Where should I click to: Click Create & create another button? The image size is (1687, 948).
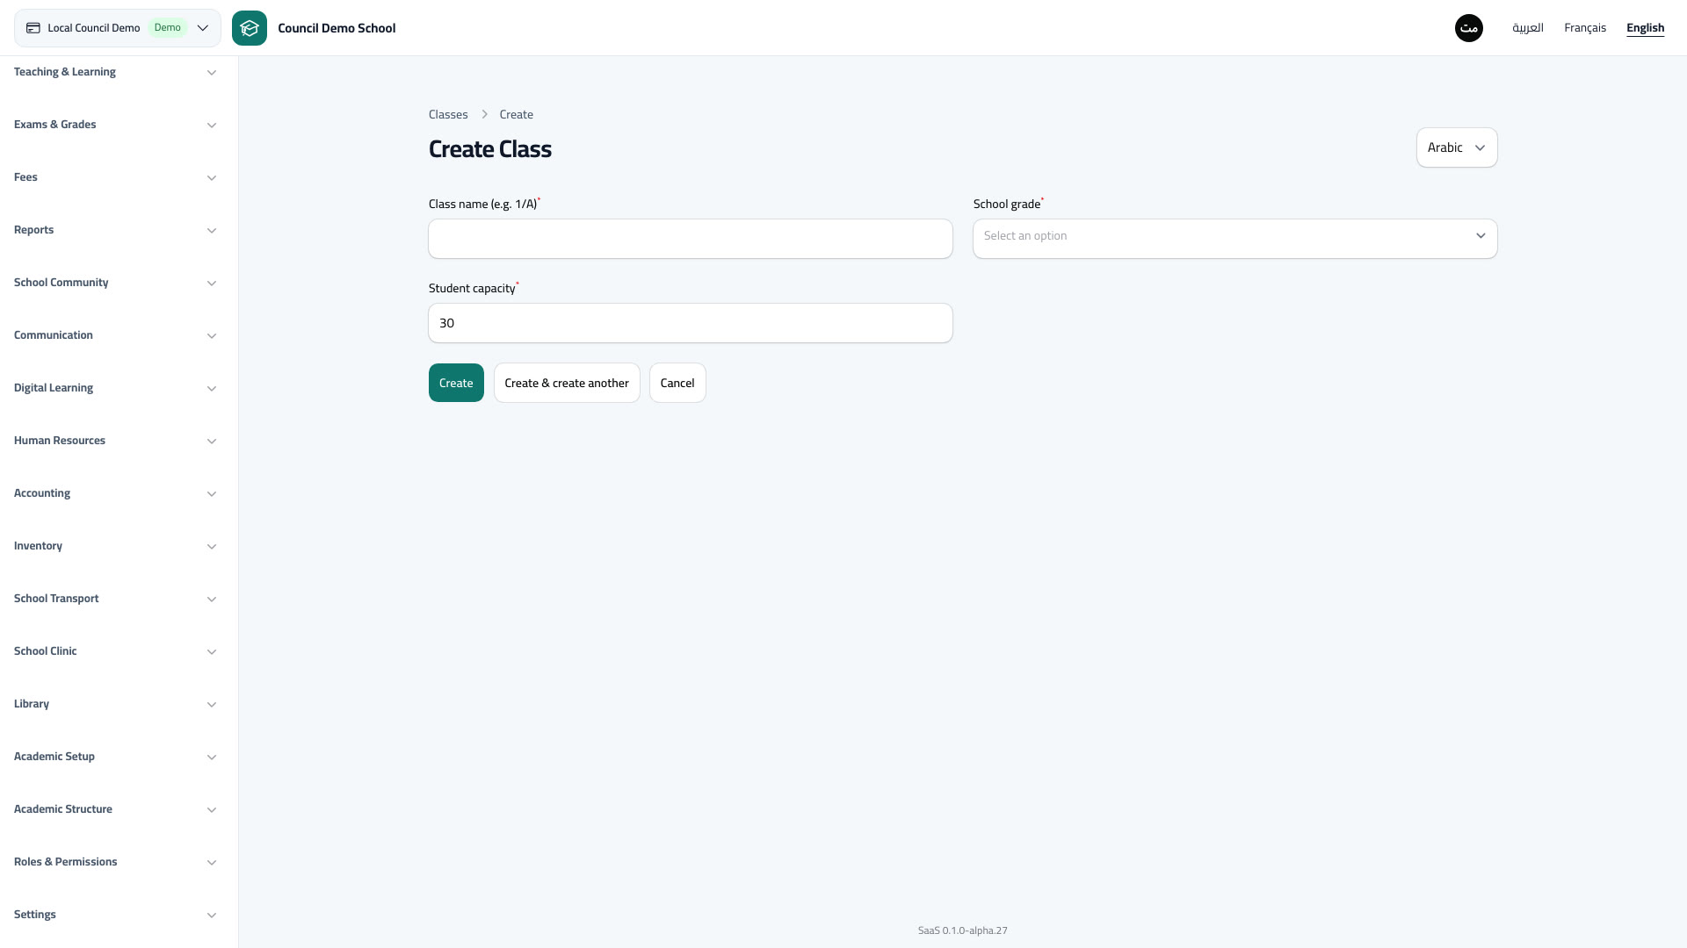coord(567,383)
